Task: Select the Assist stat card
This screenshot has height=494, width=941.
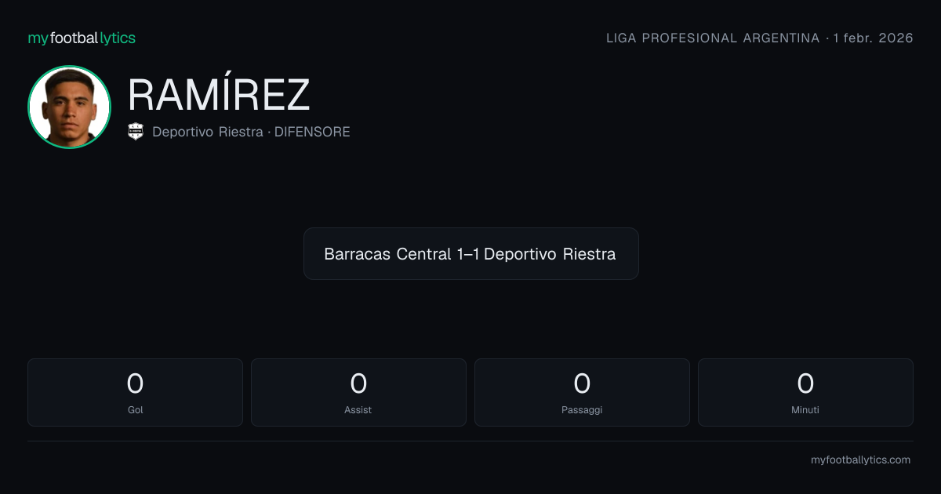Action: click(358, 393)
